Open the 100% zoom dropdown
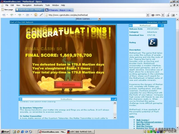 (x=163, y=15)
